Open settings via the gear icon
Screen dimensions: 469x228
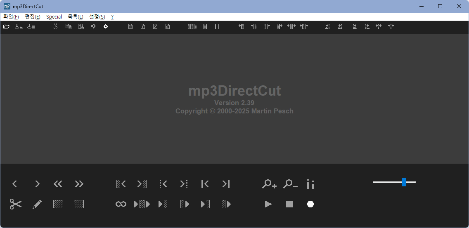click(106, 26)
